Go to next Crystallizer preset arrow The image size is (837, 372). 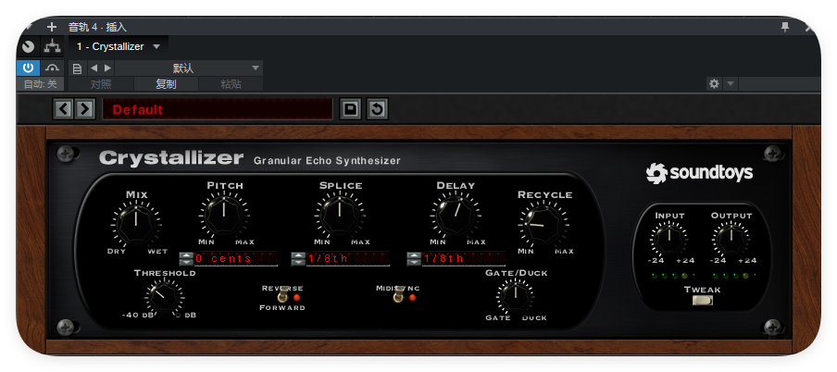click(x=84, y=109)
